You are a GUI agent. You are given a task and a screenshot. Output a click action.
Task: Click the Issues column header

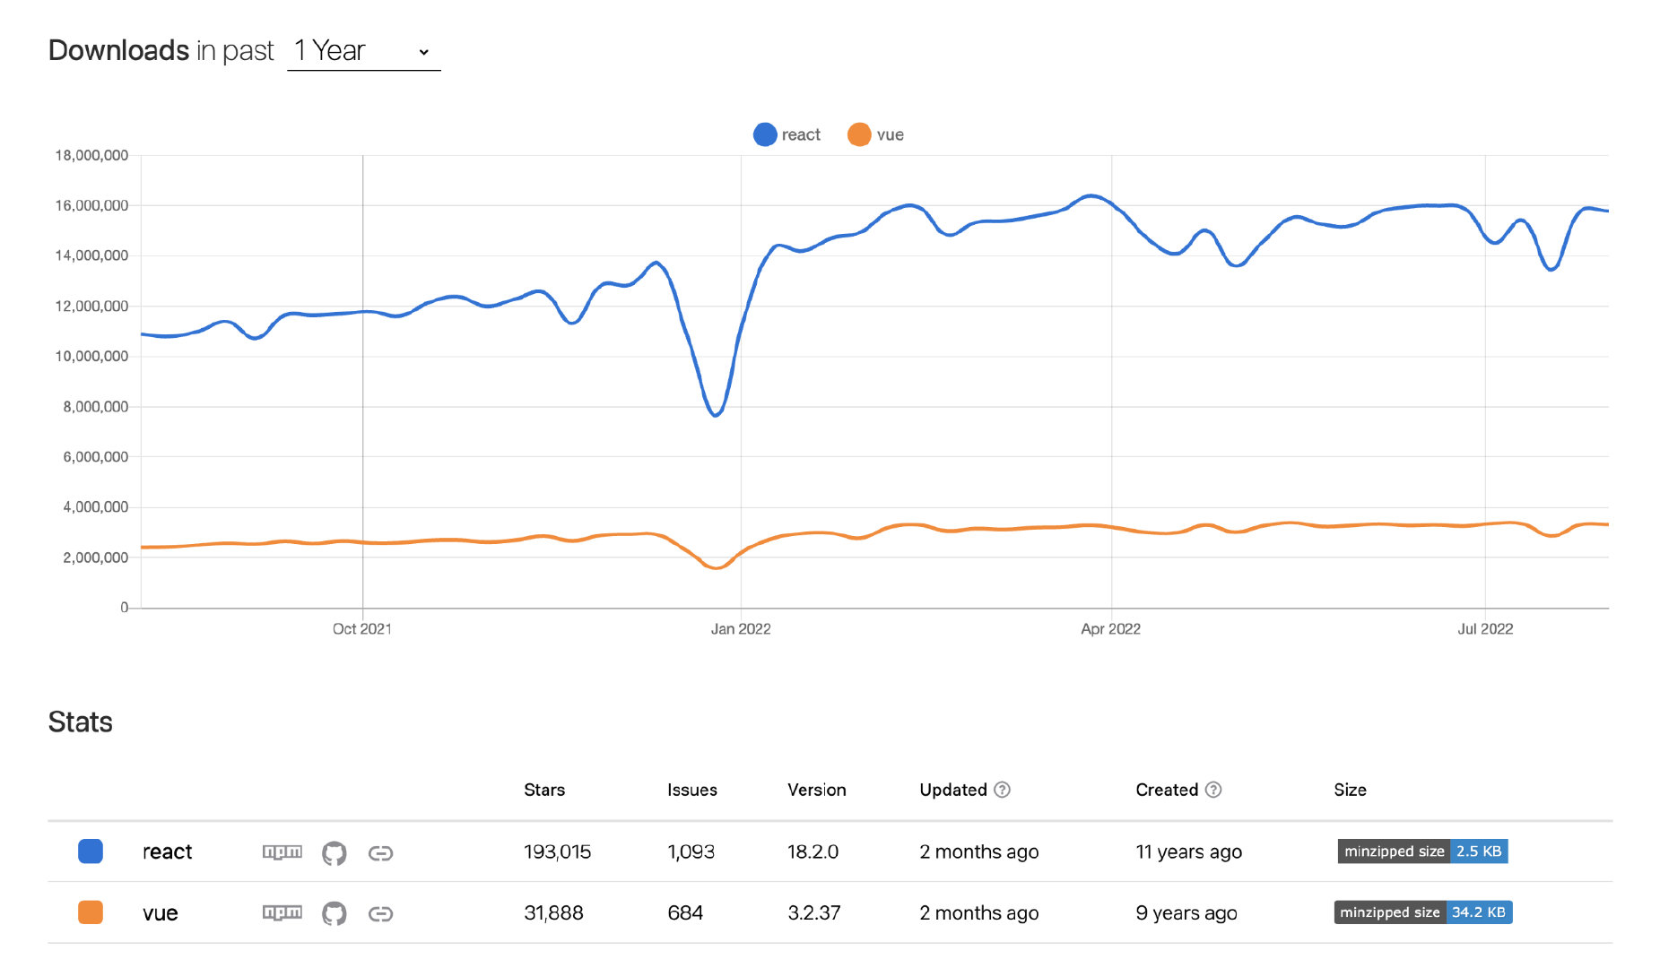(691, 790)
